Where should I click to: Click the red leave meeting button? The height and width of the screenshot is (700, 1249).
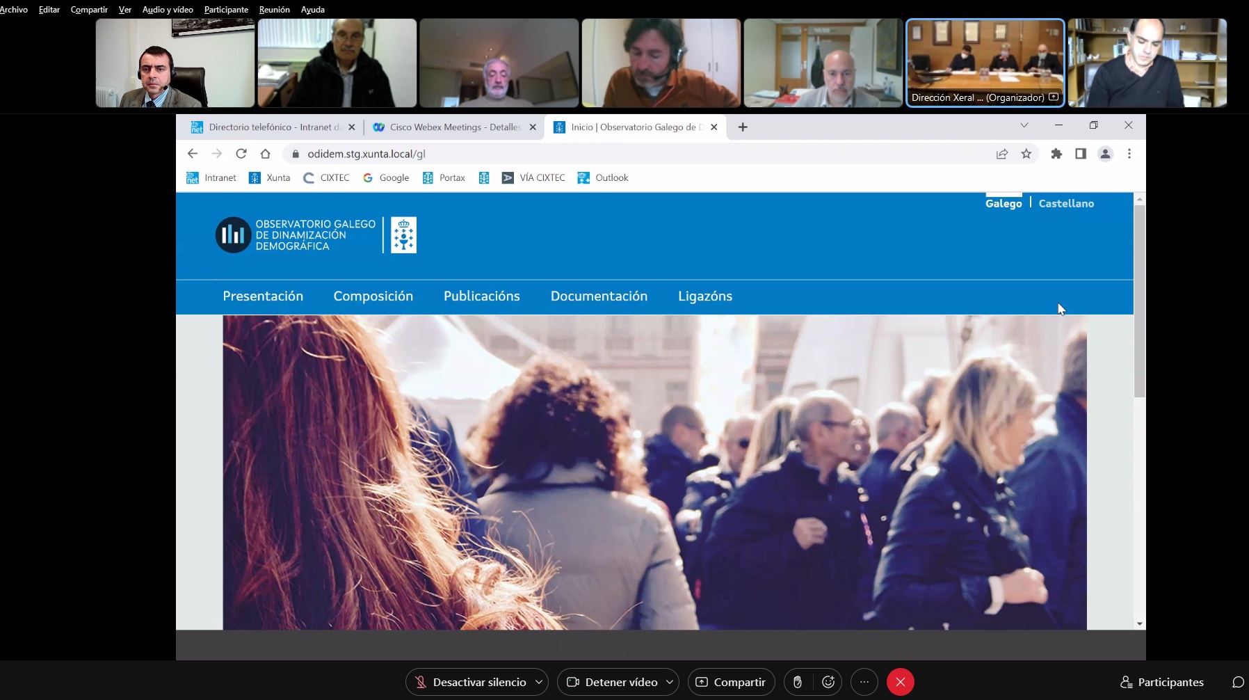click(900, 682)
